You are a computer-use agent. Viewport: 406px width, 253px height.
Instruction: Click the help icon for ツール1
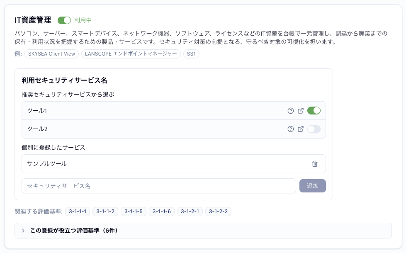point(291,111)
